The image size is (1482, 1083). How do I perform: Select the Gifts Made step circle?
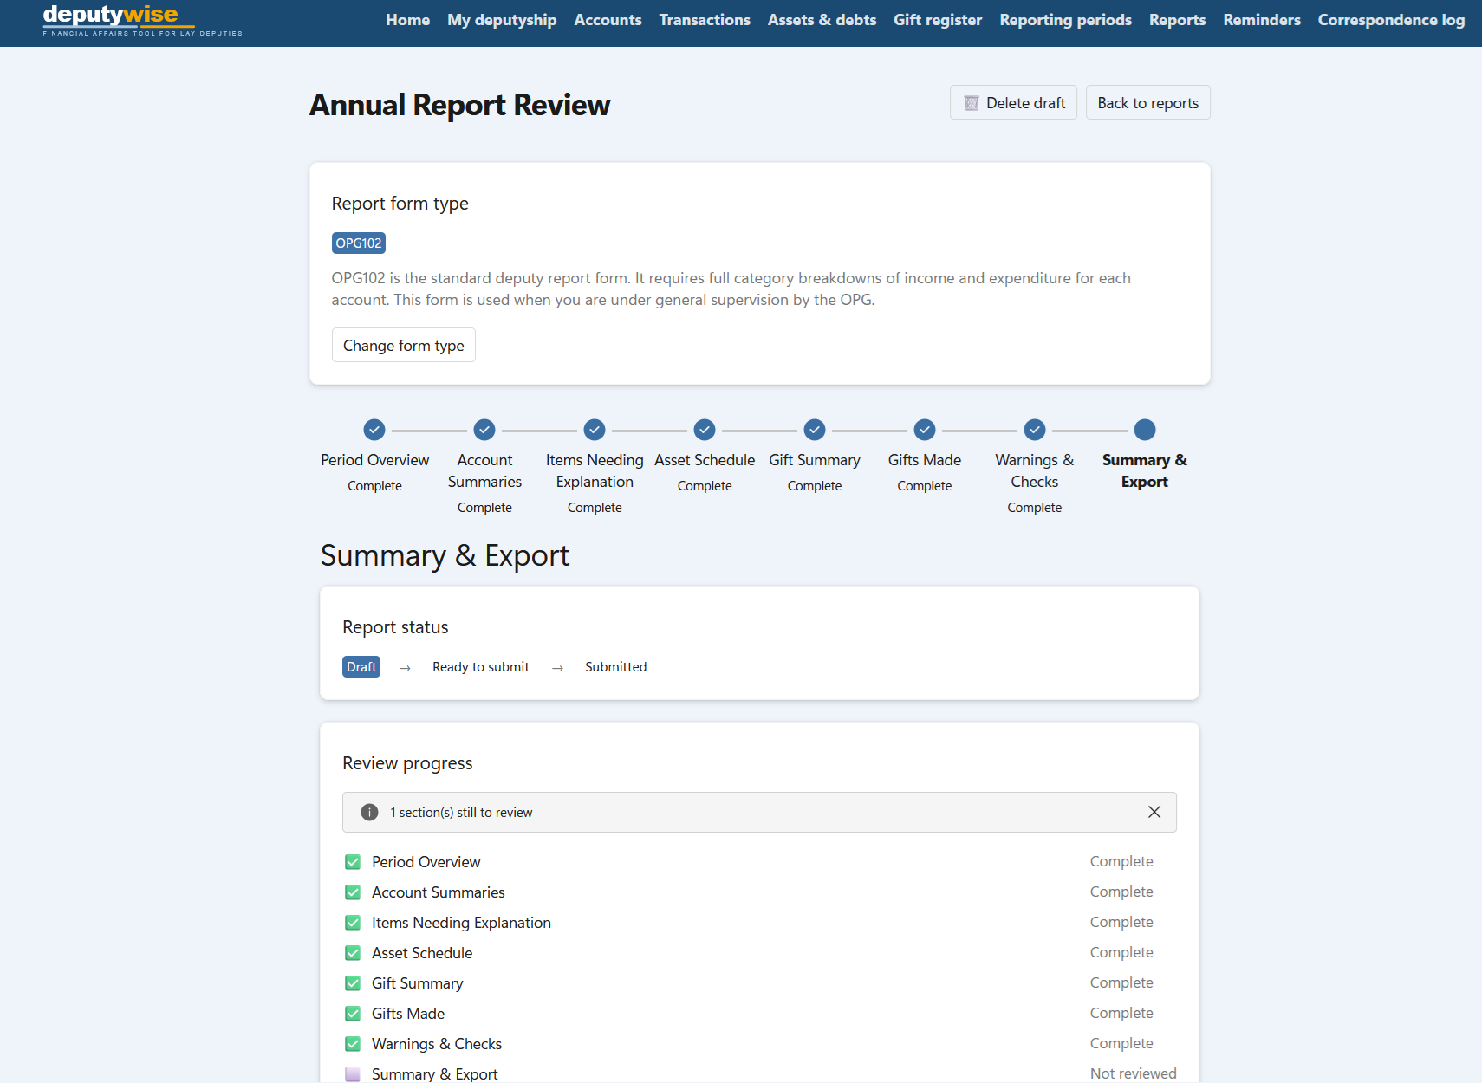coord(925,430)
